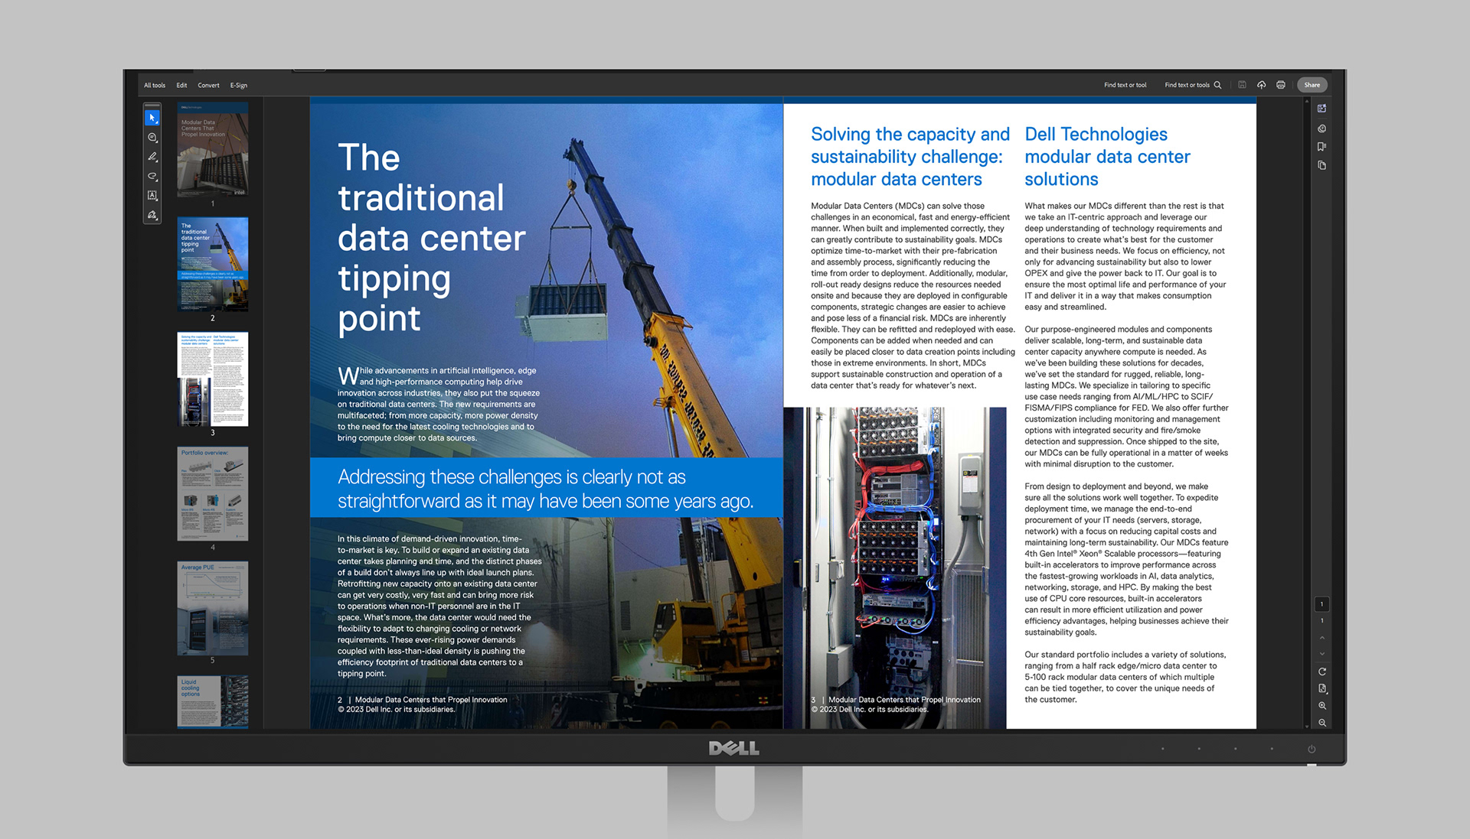Viewport: 1470px width, 839px height.
Task: Print the document using printer icon
Action: pyautogui.click(x=1280, y=85)
